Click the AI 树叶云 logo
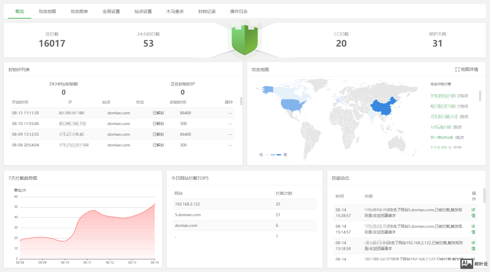Screen dimensions: 490x272 coord(474,264)
